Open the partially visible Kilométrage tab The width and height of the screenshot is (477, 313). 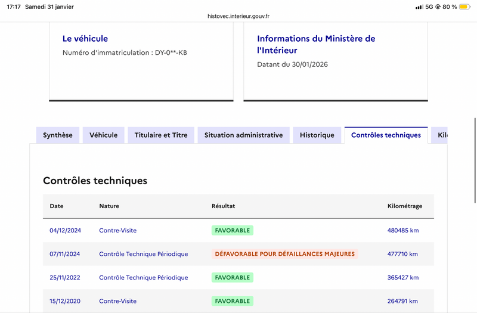point(441,135)
